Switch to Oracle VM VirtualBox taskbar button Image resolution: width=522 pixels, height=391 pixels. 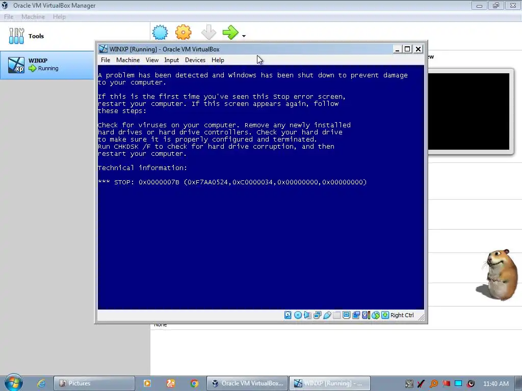[x=247, y=383]
